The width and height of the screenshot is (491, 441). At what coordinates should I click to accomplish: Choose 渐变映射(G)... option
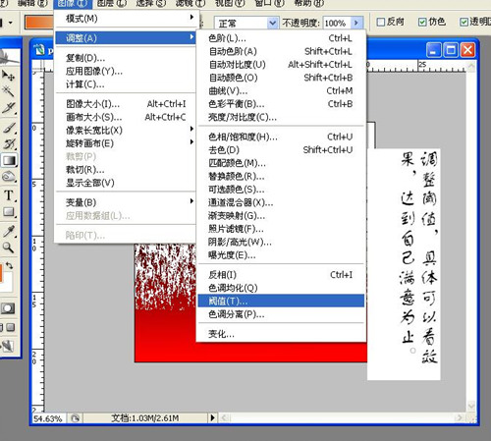pyautogui.click(x=281, y=216)
